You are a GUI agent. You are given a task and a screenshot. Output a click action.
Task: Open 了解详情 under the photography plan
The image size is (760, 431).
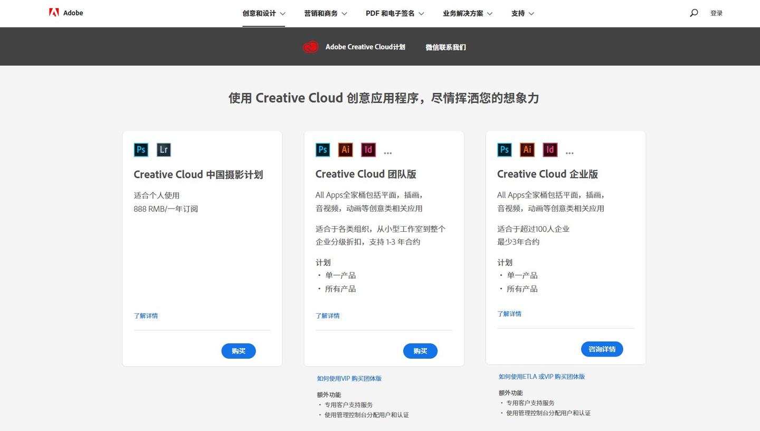146,315
